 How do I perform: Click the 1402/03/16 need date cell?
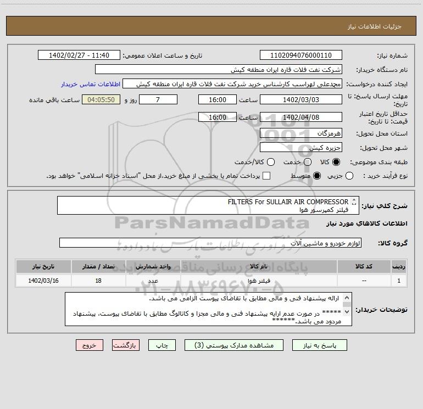coord(43,281)
